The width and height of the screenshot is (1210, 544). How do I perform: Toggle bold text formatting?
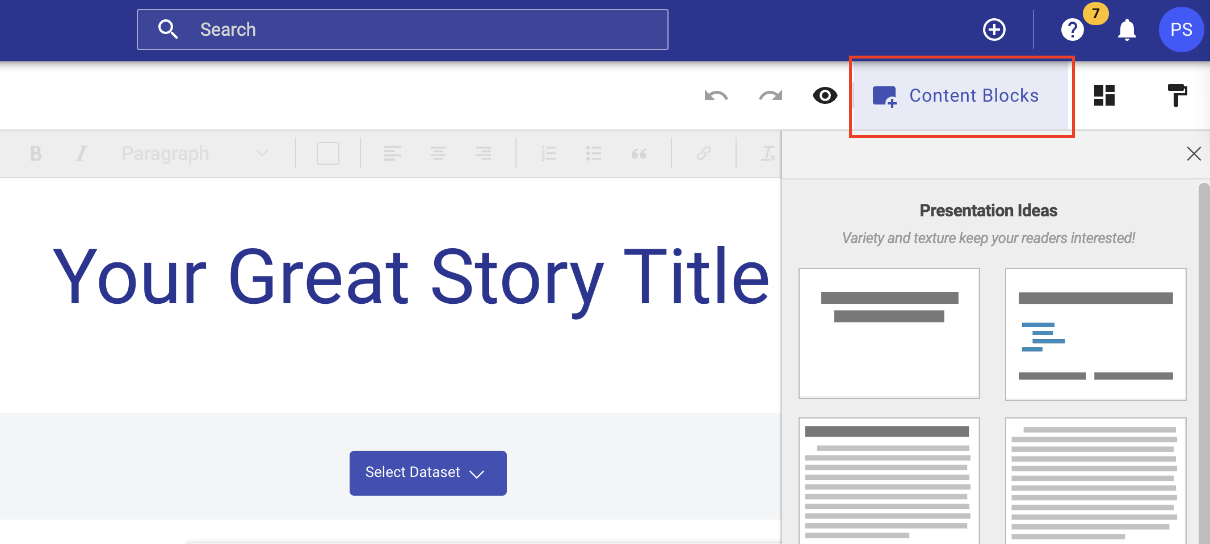coord(36,153)
